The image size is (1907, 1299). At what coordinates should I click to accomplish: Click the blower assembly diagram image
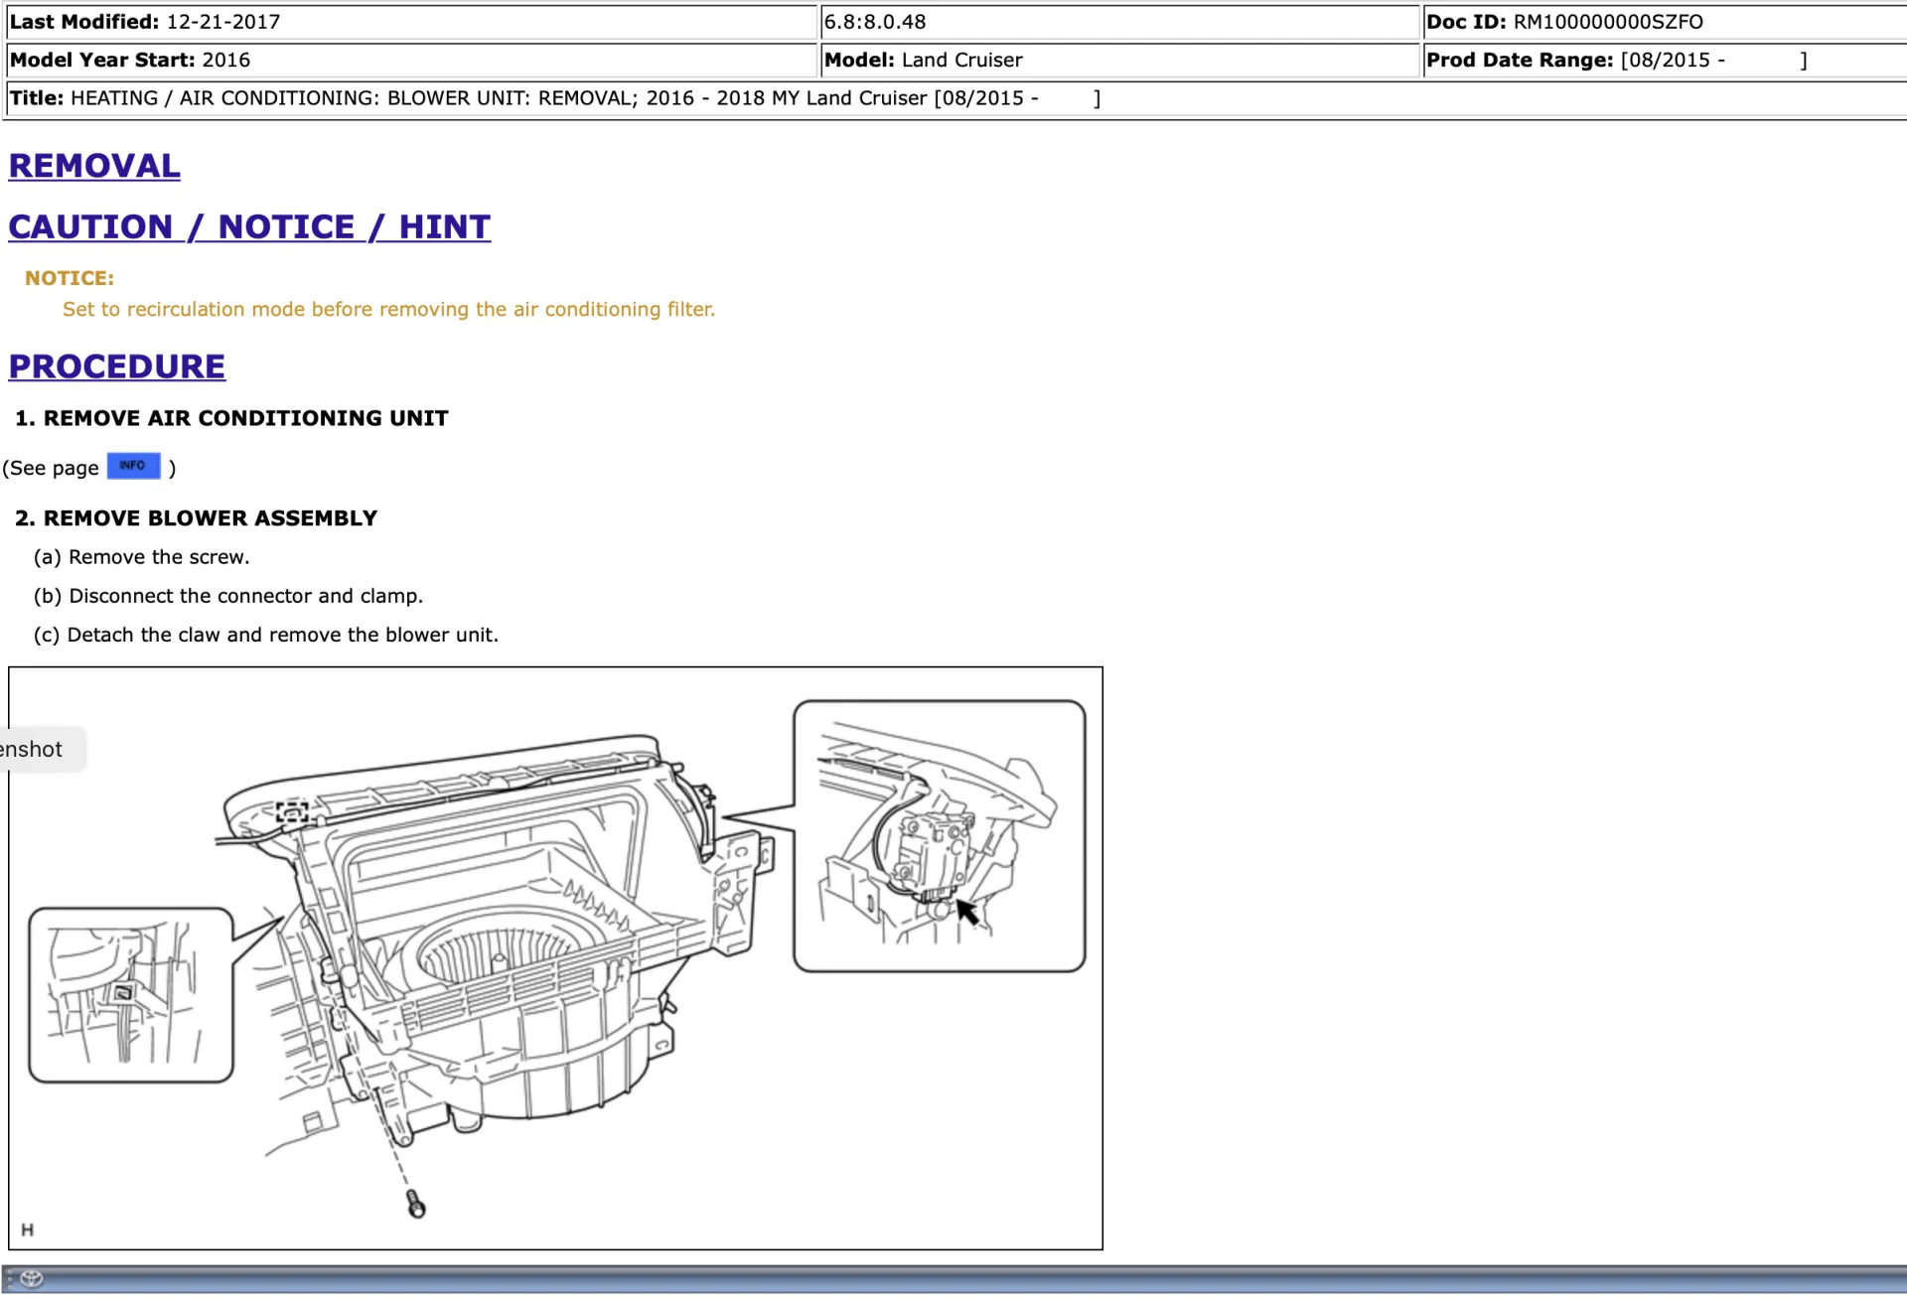[x=555, y=958]
